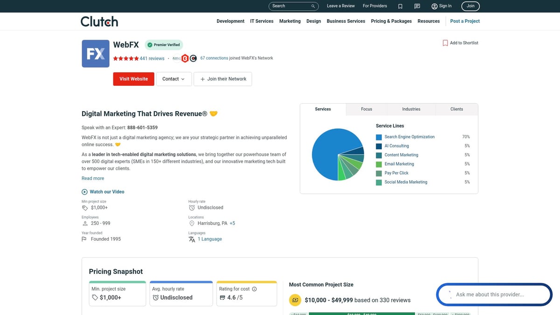Open the Marketing menu in the navbar
This screenshot has height=315, width=560.
click(290, 21)
